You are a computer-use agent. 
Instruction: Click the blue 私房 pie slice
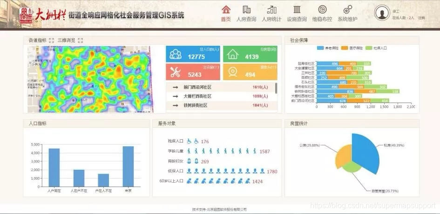tap(366, 153)
